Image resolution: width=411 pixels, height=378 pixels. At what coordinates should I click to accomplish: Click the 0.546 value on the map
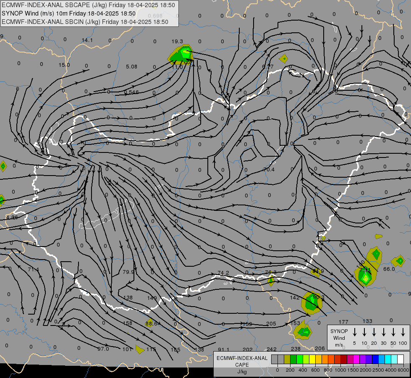tap(131, 92)
